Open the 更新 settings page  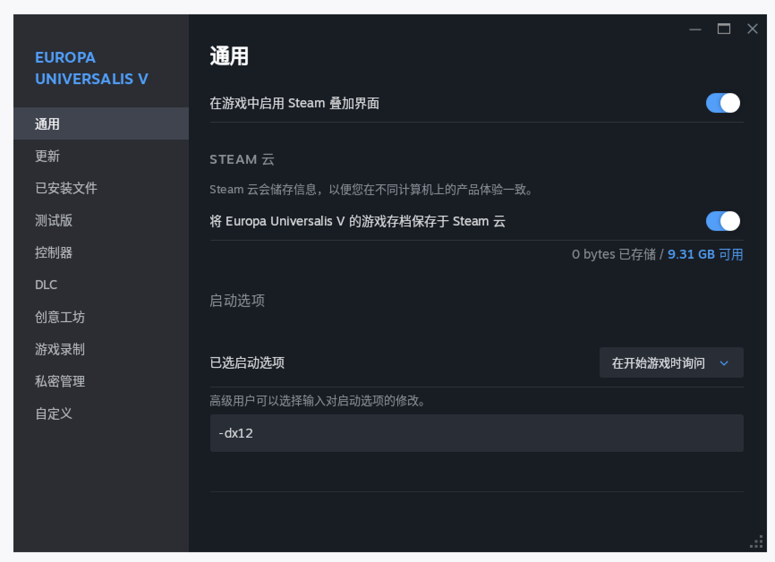point(47,156)
